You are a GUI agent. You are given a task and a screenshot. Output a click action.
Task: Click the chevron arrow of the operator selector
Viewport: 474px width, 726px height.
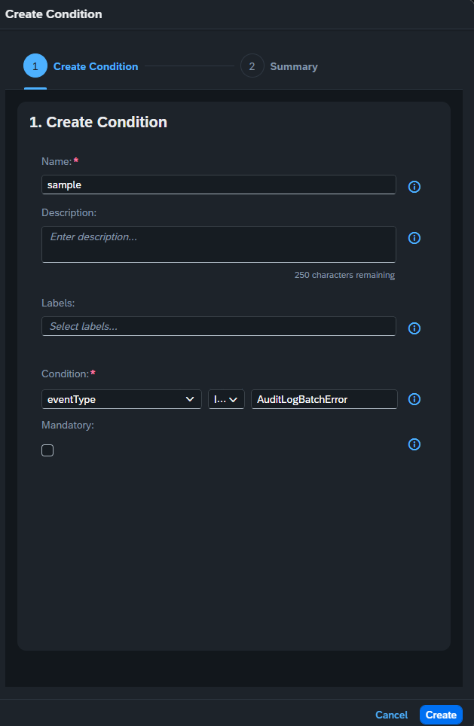pyautogui.click(x=233, y=400)
